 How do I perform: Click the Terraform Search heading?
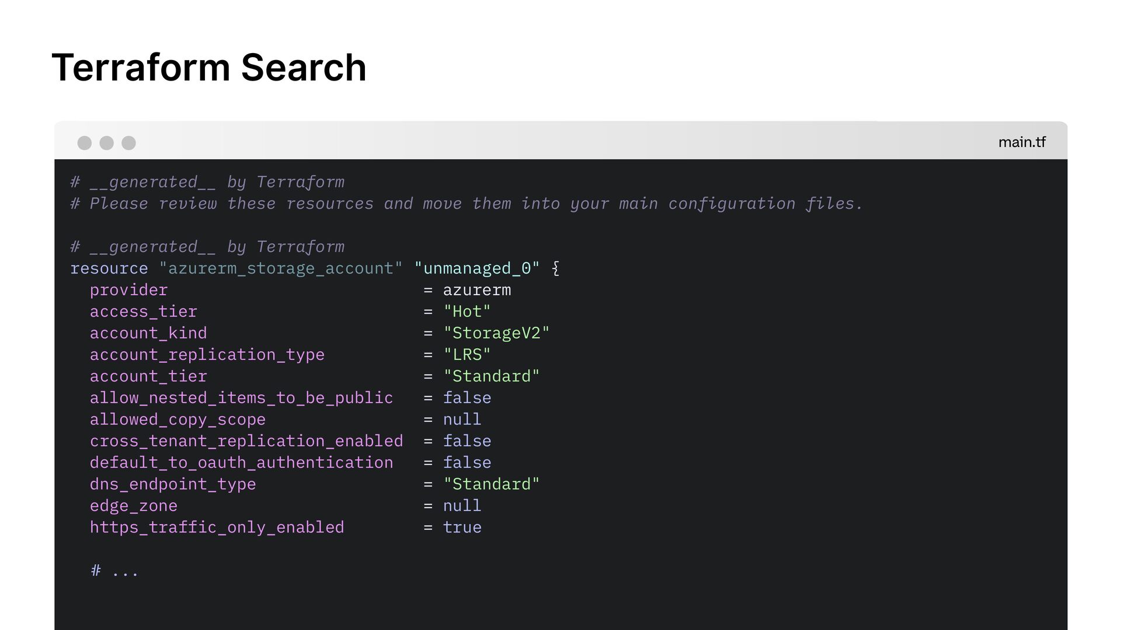[209, 68]
